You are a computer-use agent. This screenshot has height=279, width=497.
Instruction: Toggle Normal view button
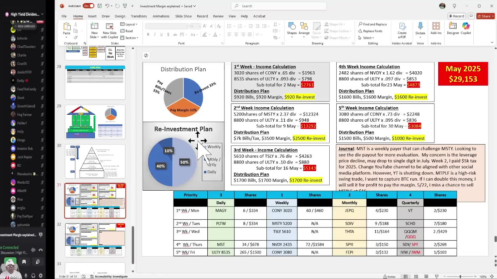405,276
